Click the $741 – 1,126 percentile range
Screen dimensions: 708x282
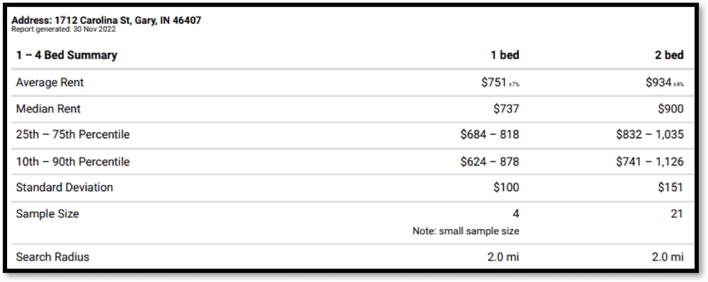(x=650, y=162)
